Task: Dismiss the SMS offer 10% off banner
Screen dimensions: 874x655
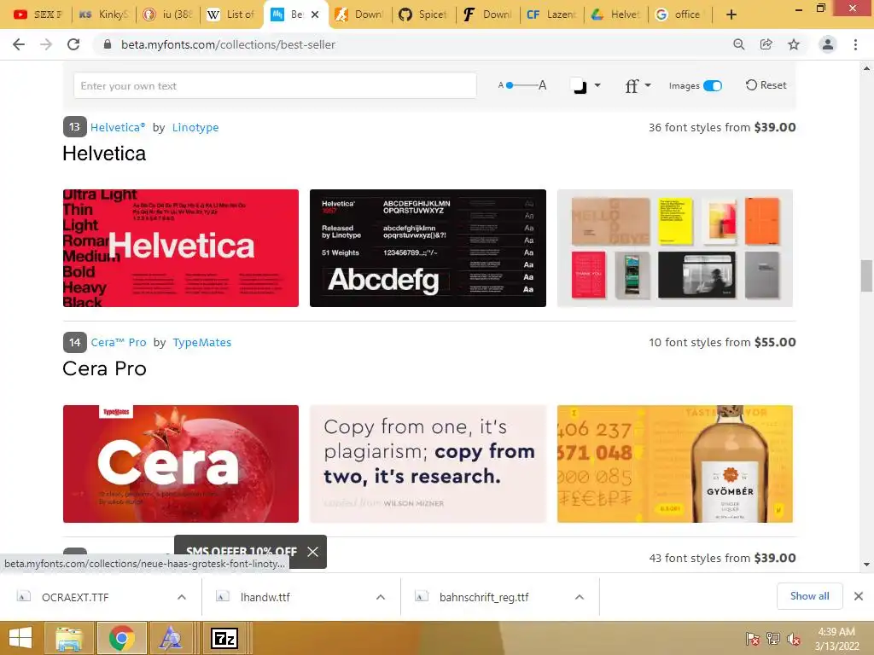Action: click(312, 552)
